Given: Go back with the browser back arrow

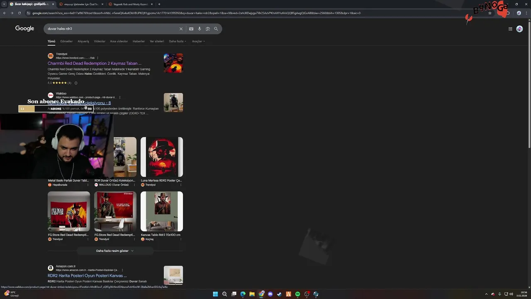Looking at the screenshot, I should click(5, 13).
